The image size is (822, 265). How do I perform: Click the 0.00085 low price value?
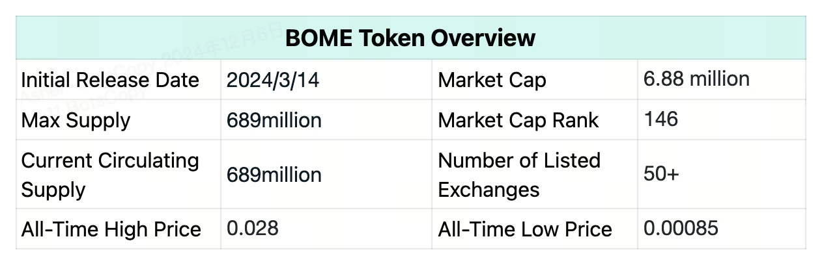(681, 228)
